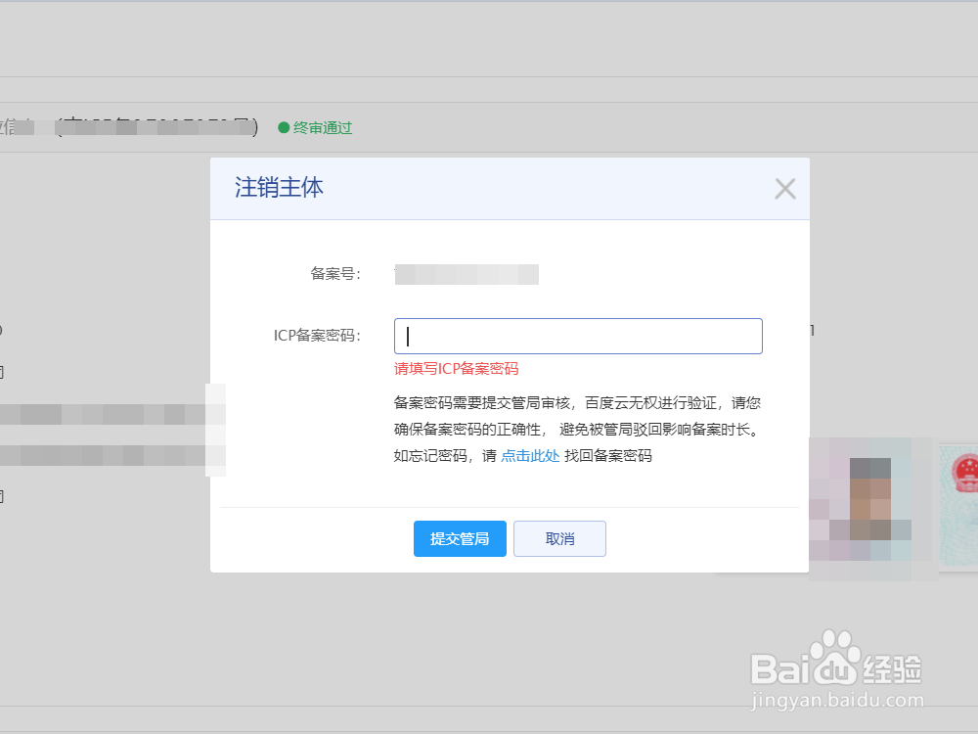Click the blurred 备案号 value in the dialog
This screenshot has height=734, width=978.
467,274
